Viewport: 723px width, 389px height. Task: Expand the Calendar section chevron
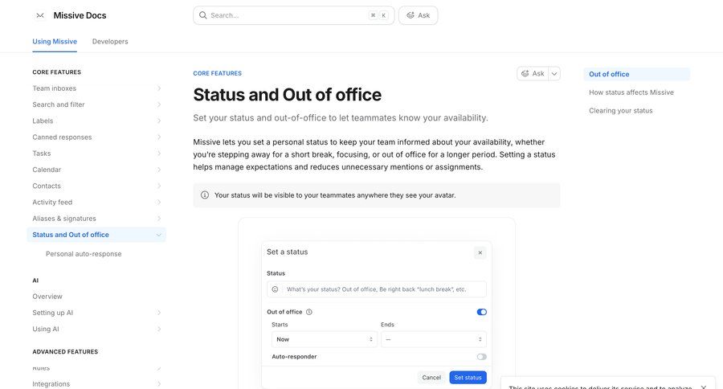[158, 170]
